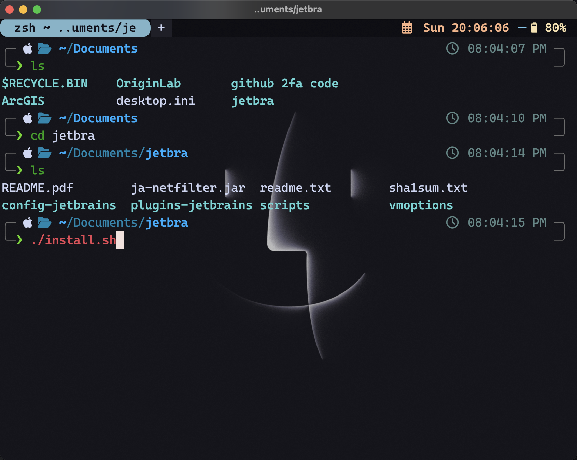Click the green prompt arrow before cd jetbra
This screenshot has height=460, width=577.
tap(19, 135)
